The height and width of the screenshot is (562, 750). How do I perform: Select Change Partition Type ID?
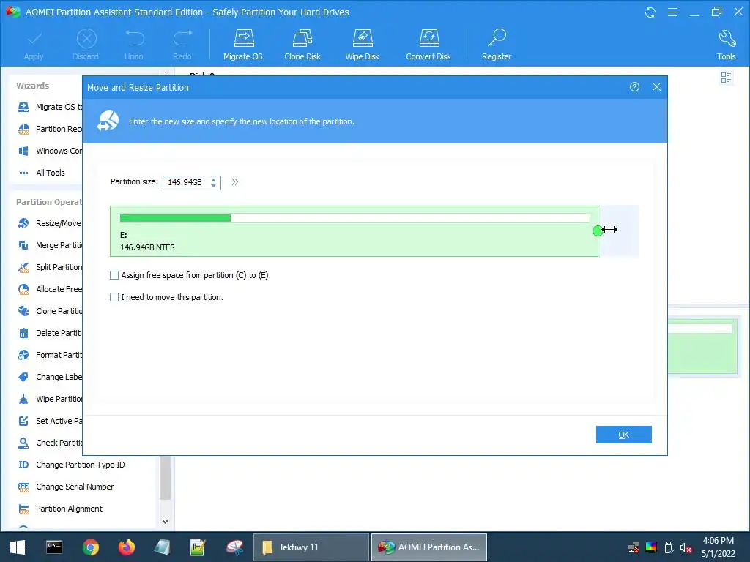click(x=71, y=465)
